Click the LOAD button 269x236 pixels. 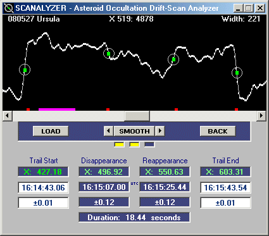point(51,131)
